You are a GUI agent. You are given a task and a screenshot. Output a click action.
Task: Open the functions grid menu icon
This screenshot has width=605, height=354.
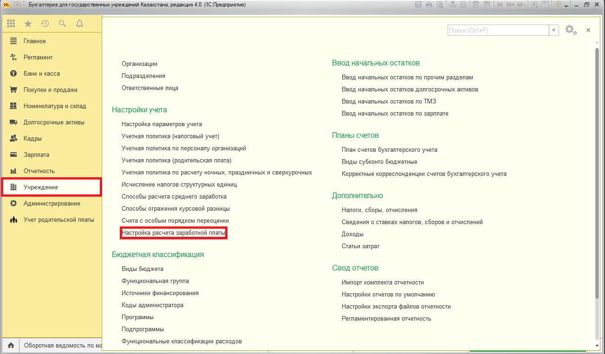11,23
